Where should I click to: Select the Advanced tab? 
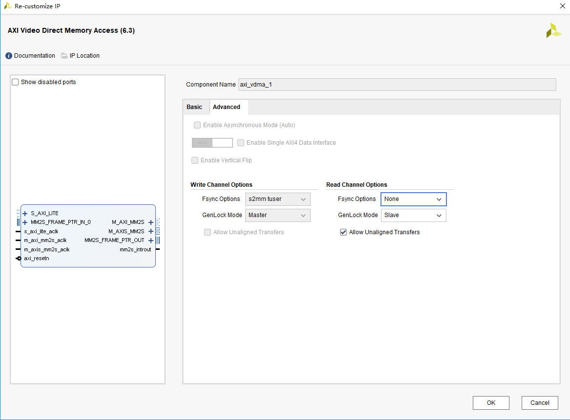(227, 107)
